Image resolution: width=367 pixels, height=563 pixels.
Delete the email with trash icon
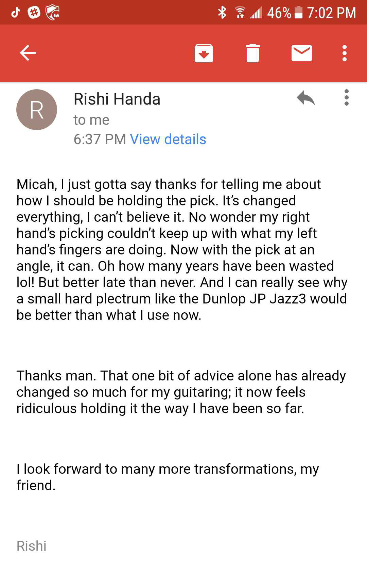click(x=252, y=53)
